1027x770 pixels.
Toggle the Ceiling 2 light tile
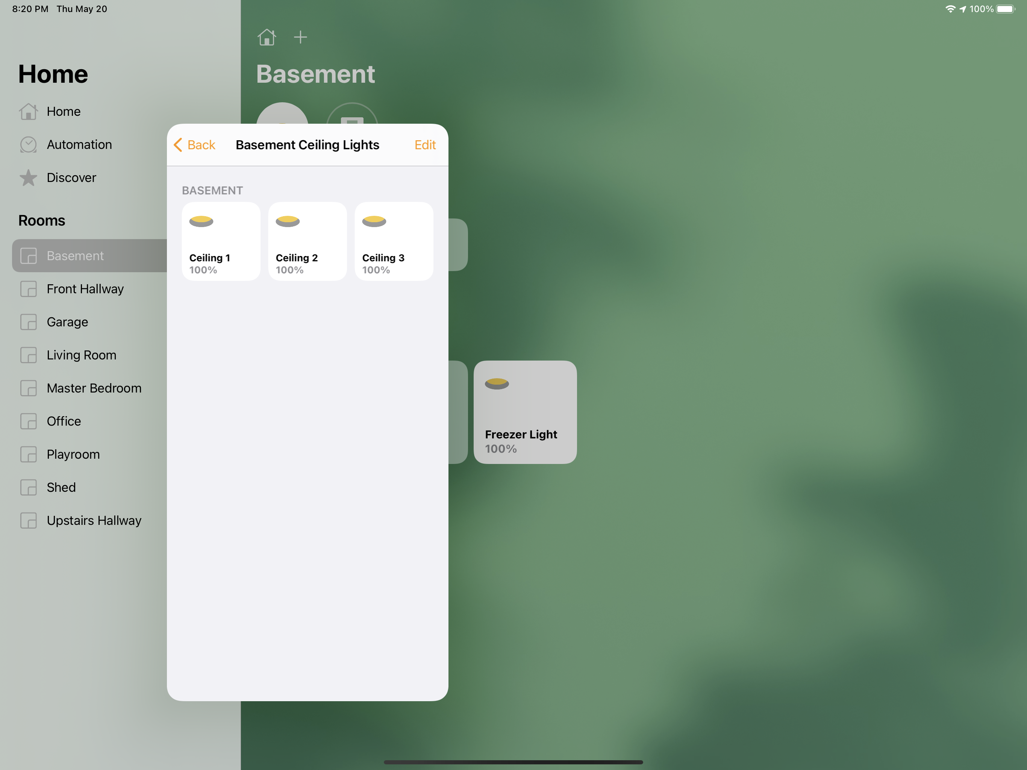307,241
